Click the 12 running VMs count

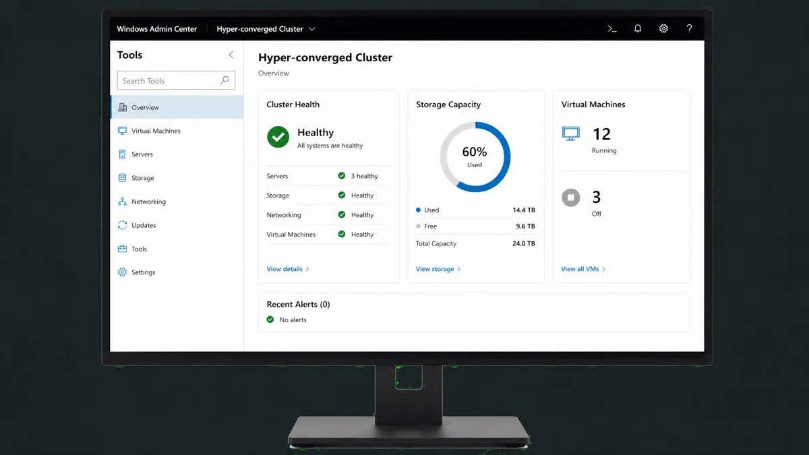(601, 133)
